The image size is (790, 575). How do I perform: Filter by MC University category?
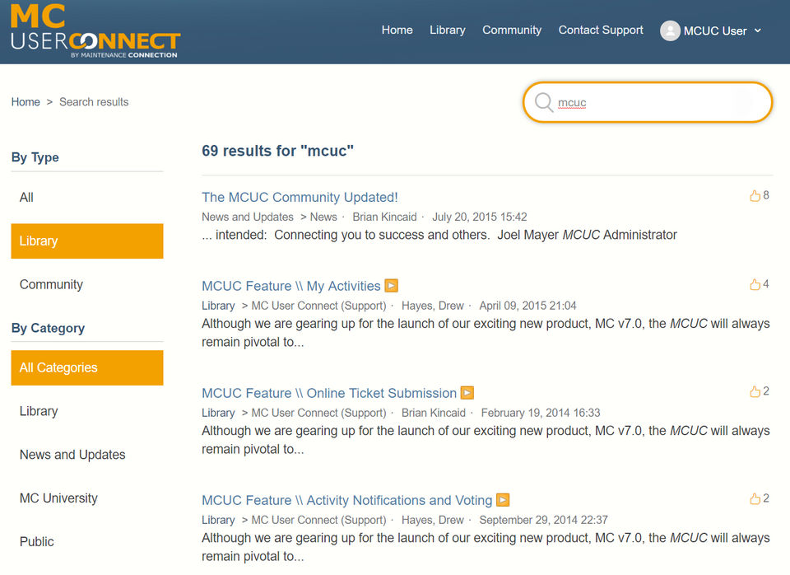tap(87, 498)
